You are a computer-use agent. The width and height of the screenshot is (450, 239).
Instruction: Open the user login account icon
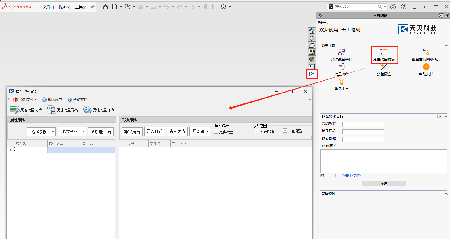(393, 7)
